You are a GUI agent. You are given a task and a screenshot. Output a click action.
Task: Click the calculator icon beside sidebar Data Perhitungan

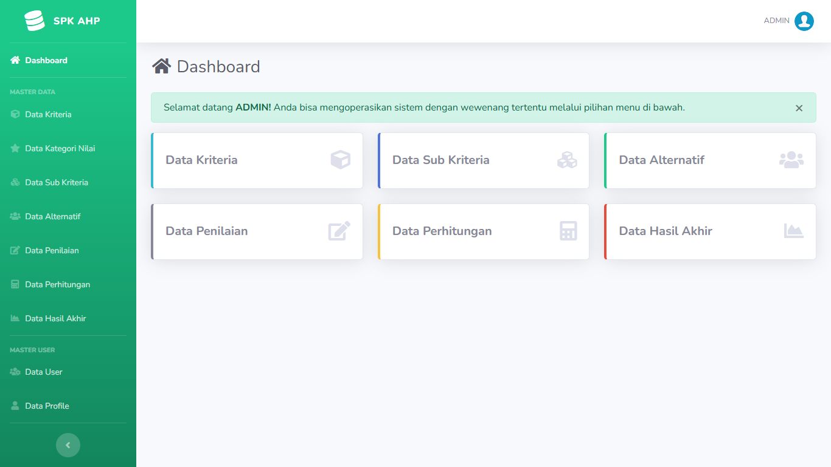point(15,284)
